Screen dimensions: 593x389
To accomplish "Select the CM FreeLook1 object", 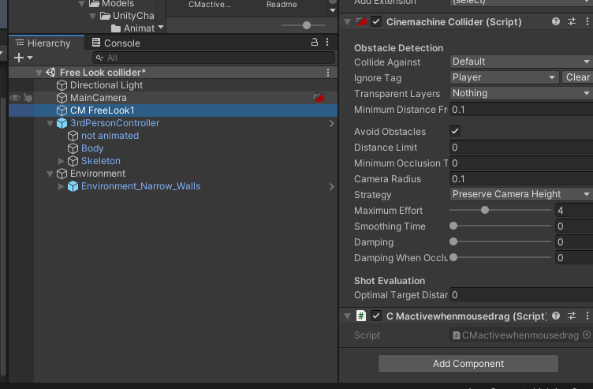I will point(173,110).
